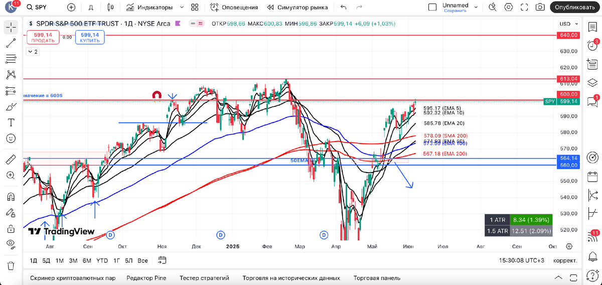Image resolution: width=602 pixels, height=285 pixels.
Task: Open the Тестер стратегий tab
Action: coord(204,277)
